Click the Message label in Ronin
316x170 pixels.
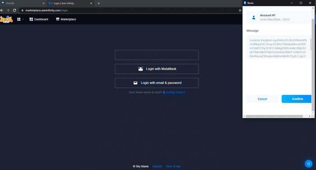coord(252,31)
